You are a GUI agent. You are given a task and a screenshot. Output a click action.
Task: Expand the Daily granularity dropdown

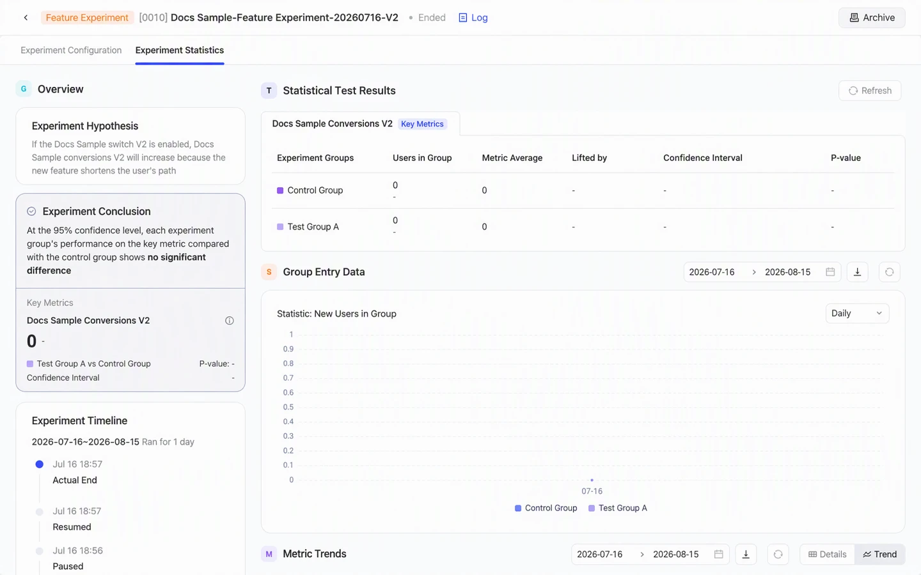click(857, 313)
